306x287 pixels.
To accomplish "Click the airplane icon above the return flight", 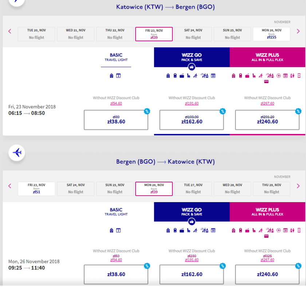I will (x=17, y=152).
